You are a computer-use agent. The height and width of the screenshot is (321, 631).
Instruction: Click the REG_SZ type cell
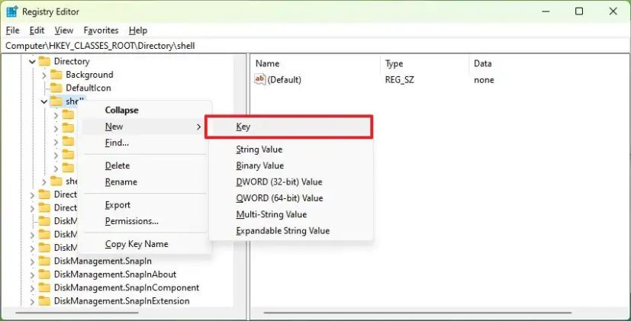click(x=399, y=79)
